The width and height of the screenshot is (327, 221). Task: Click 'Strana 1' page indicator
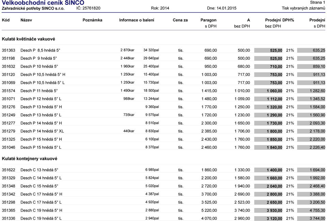coord(317,2)
